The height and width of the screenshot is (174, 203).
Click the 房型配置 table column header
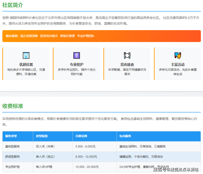[x=42, y=136]
